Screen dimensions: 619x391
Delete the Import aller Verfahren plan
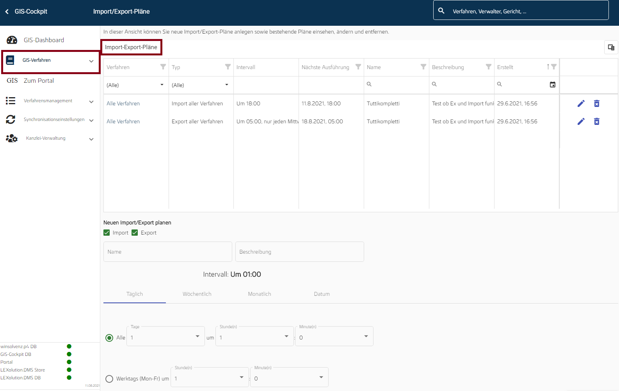(597, 103)
